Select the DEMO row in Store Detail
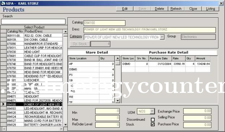The width and height of the screenshot is (225, 132). (92, 69)
